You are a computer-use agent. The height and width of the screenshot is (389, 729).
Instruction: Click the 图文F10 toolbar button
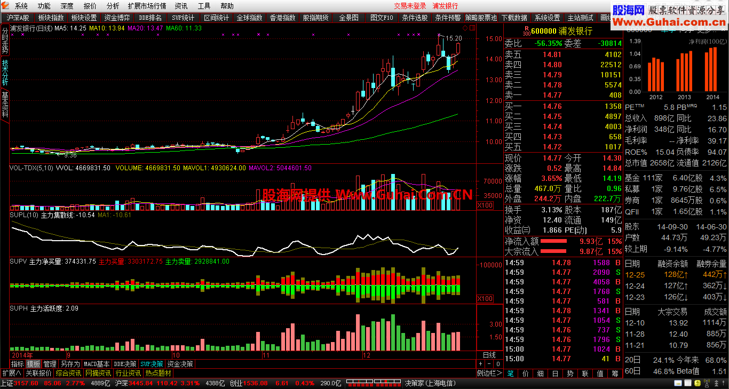tap(382, 18)
